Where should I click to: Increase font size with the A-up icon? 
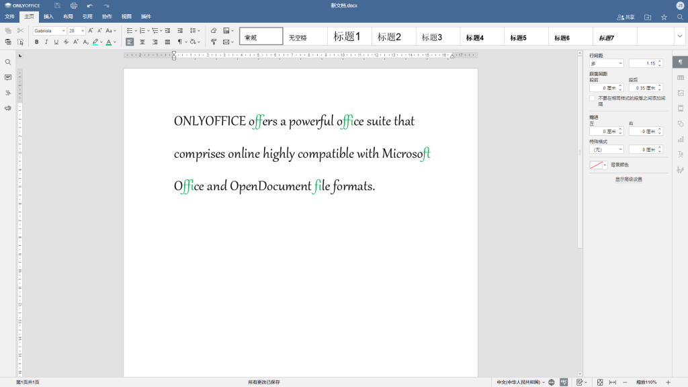[x=91, y=31]
